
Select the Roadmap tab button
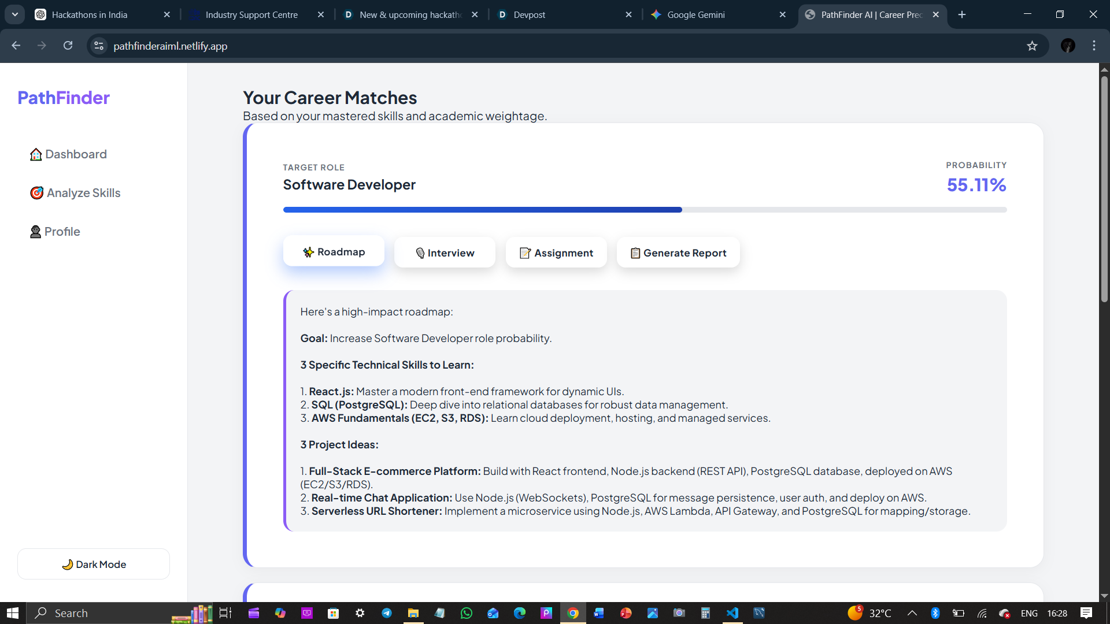click(334, 252)
